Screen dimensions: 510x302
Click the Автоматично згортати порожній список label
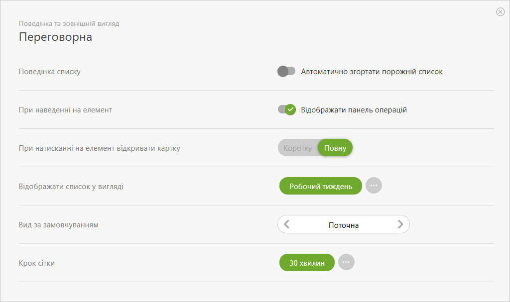[372, 72]
